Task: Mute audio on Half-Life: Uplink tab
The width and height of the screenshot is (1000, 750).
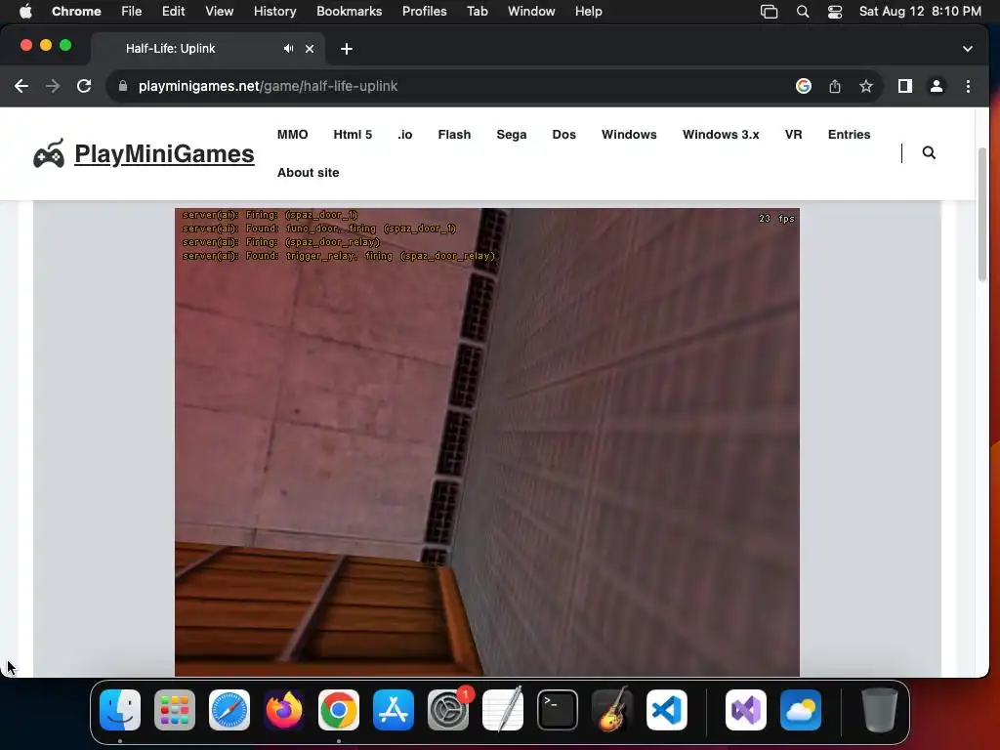Action: (x=289, y=49)
